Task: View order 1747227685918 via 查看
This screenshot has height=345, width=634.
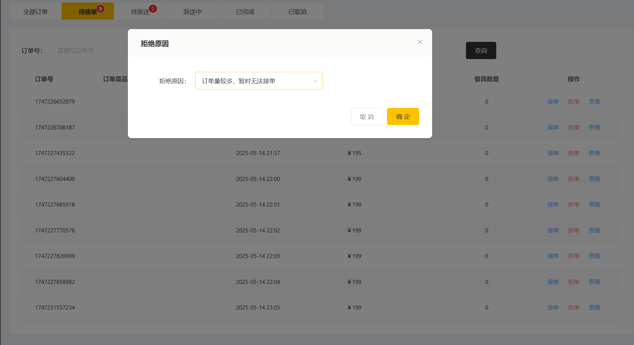Action: pyautogui.click(x=594, y=204)
